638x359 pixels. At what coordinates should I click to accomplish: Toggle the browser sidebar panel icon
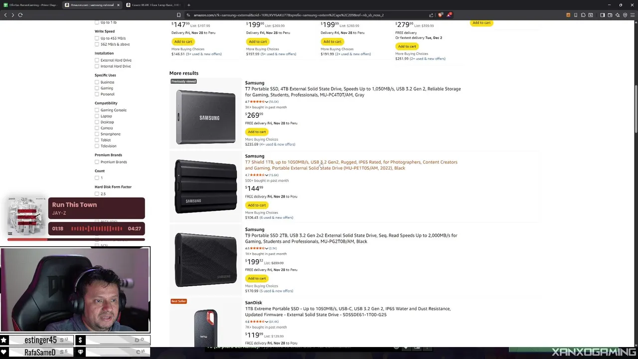pos(602,15)
